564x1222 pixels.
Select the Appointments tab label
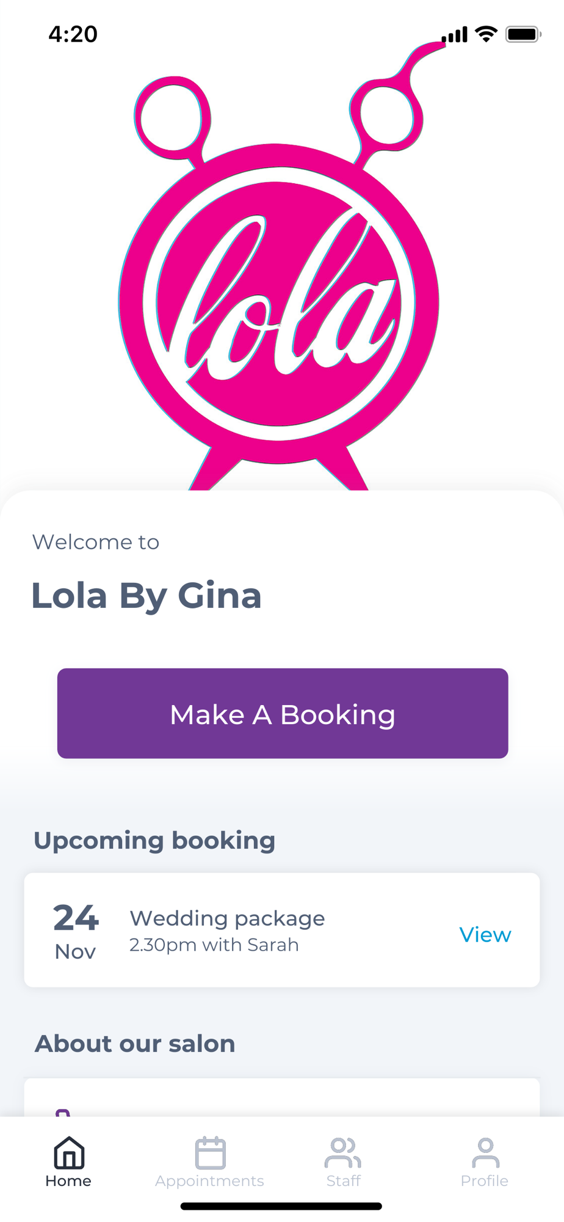(x=209, y=1181)
